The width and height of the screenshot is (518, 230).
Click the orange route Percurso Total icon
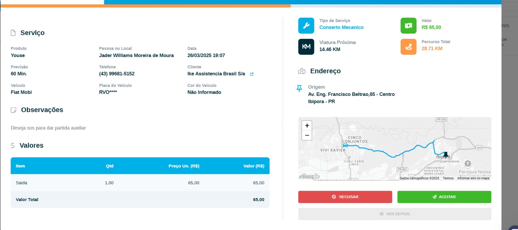408,47
